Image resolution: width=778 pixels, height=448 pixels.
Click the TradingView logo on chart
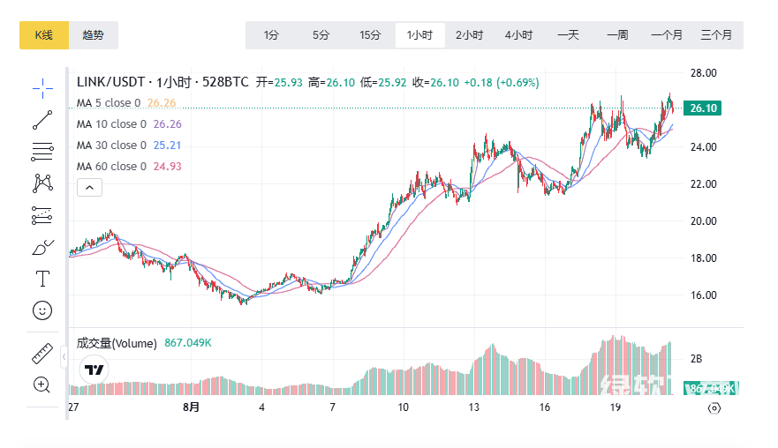[94, 370]
